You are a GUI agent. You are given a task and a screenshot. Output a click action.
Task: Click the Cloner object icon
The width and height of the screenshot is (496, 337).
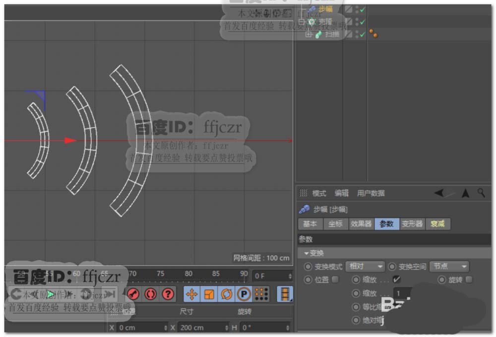click(x=312, y=22)
